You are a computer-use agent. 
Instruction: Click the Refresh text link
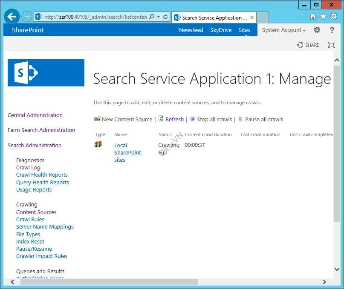[174, 120]
